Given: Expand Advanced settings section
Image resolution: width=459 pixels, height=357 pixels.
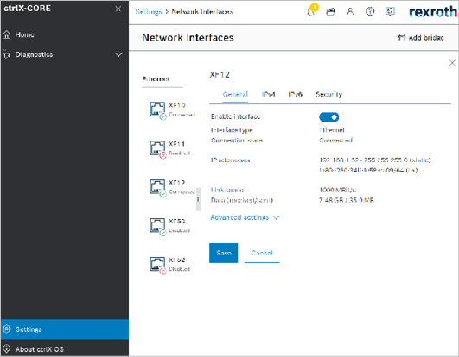Looking at the screenshot, I should pos(245,217).
